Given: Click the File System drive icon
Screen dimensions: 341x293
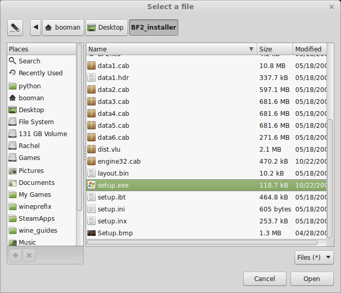Looking at the screenshot, I should point(12,122).
